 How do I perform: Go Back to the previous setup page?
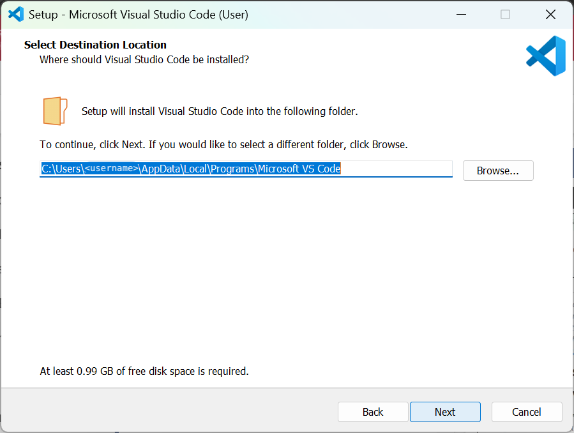pos(373,412)
